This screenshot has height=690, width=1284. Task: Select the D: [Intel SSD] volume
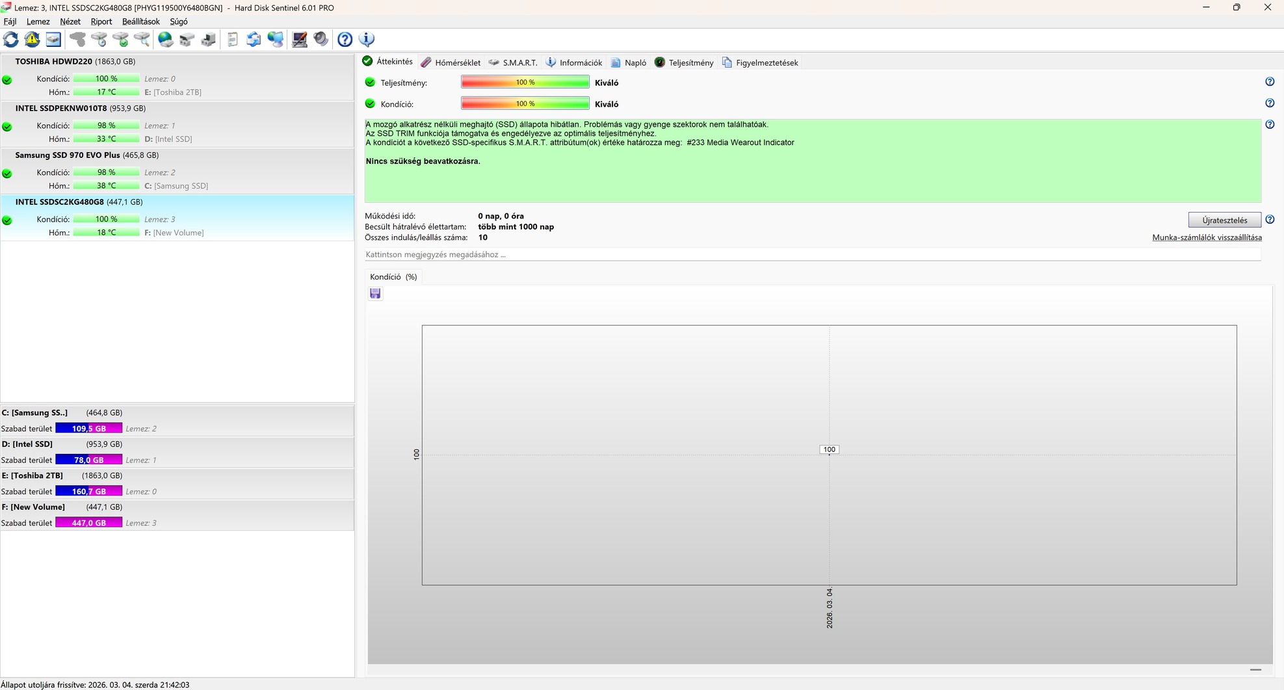click(177, 452)
